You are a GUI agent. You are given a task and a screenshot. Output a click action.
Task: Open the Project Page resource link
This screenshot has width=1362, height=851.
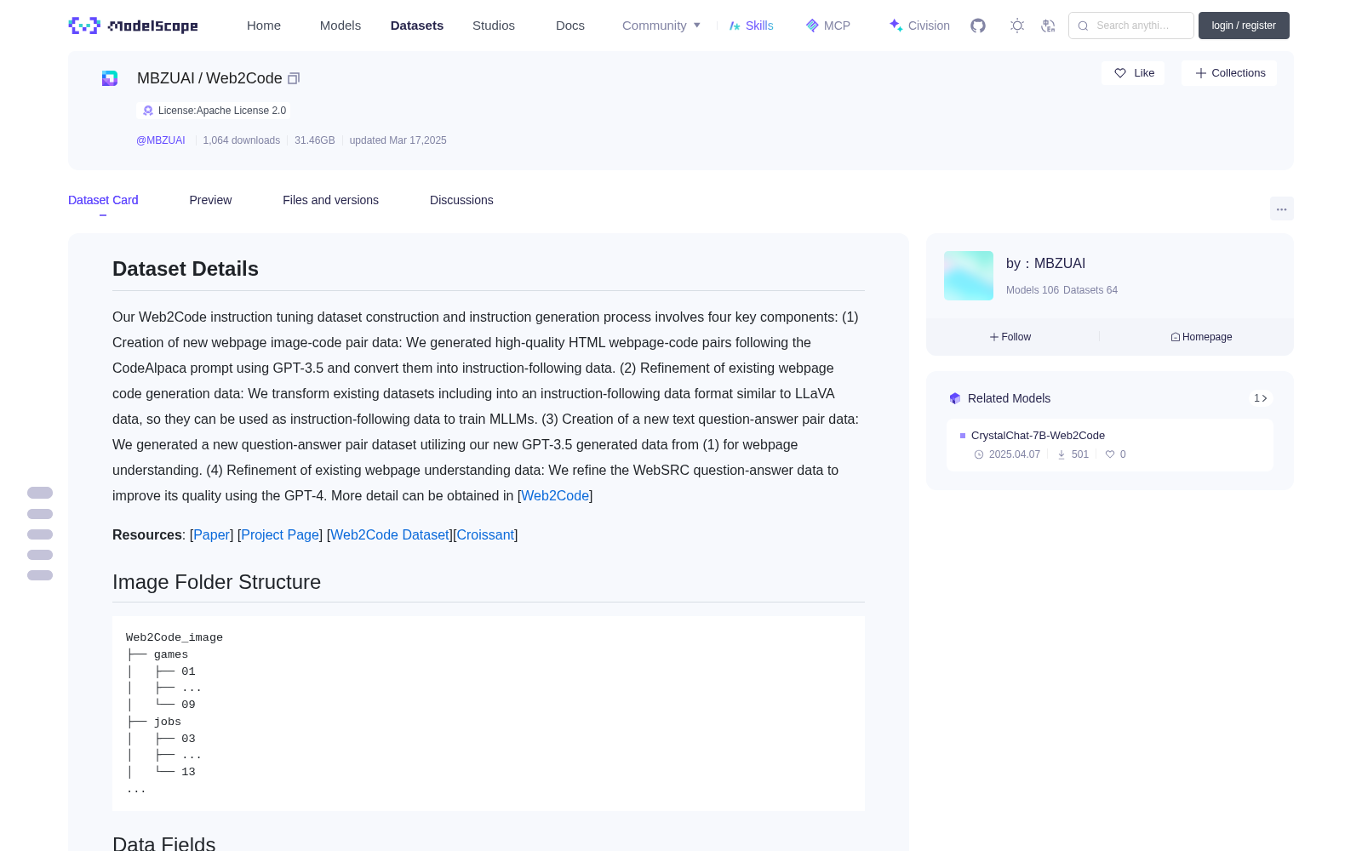(280, 535)
